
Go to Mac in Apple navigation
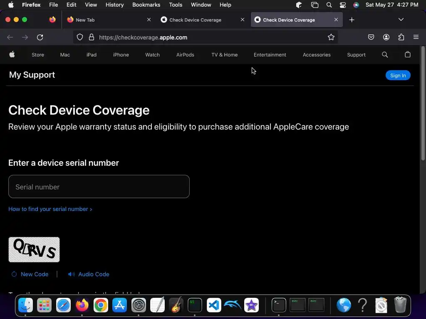(65, 55)
